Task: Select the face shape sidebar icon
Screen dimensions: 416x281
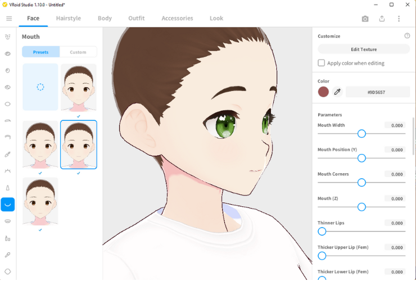Action: pyautogui.click(x=8, y=271)
